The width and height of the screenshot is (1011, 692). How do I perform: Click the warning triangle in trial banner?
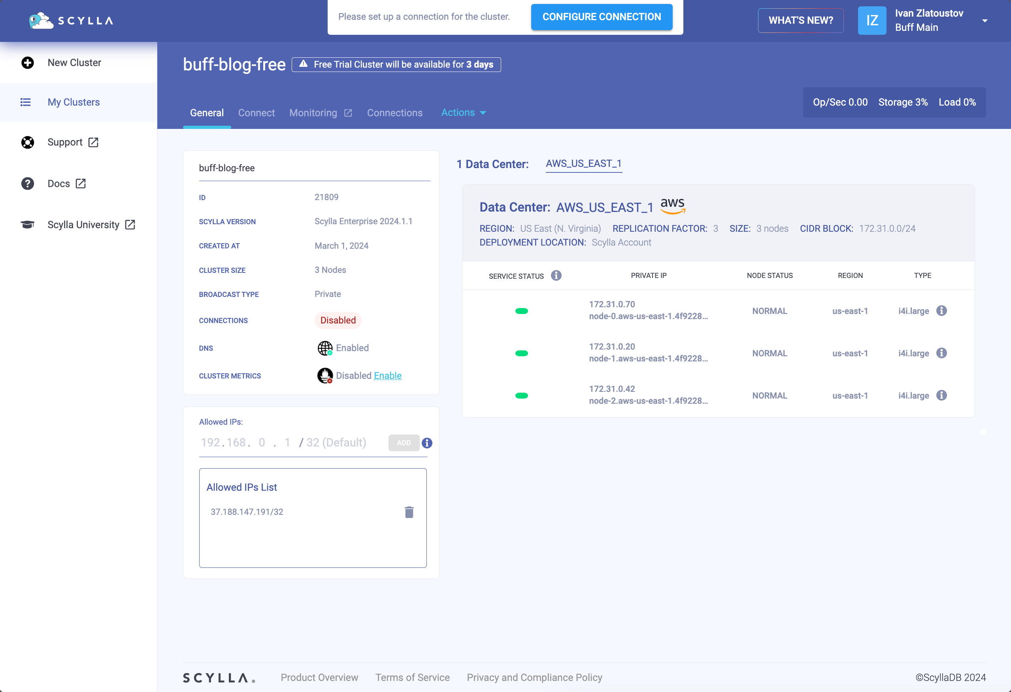tap(304, 64)
